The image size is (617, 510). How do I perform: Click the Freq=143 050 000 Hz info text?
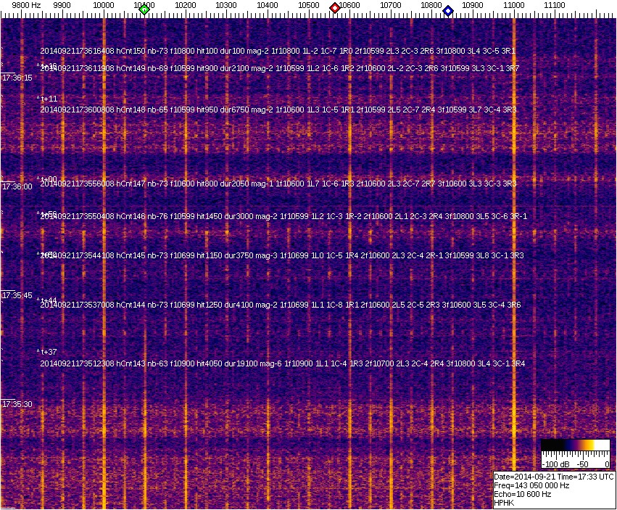pos(531,485)
